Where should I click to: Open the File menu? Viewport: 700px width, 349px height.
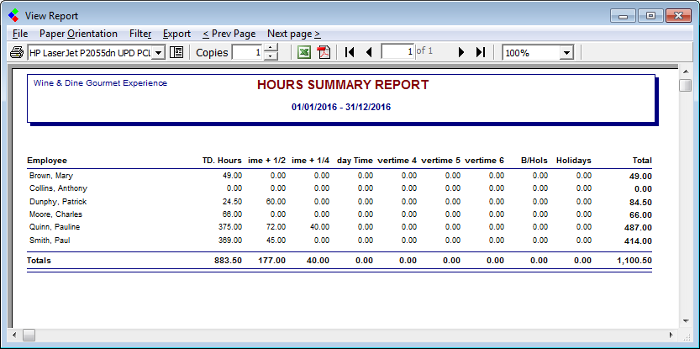click(x=20, y=34)
